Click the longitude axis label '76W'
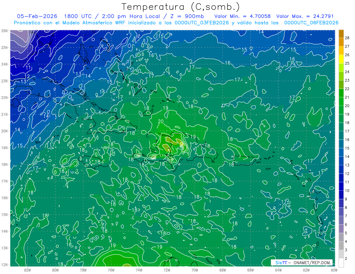 click(111, 270)
